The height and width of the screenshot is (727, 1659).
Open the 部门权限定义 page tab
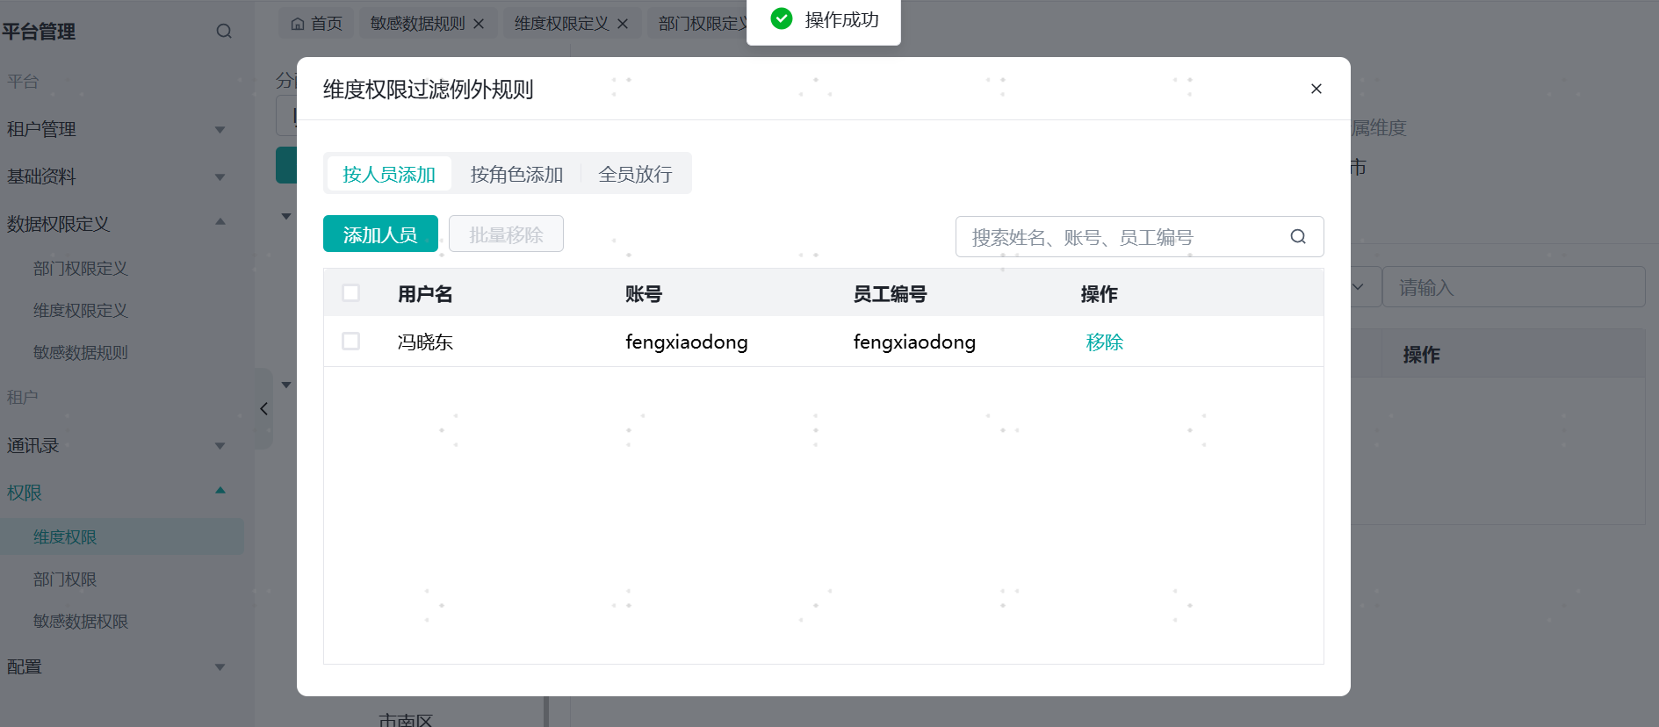(701, 24)
